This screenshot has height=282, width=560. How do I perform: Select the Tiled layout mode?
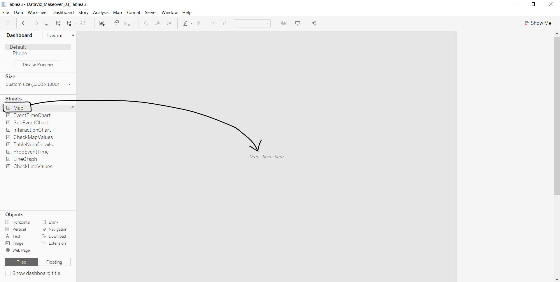point(22,262)
